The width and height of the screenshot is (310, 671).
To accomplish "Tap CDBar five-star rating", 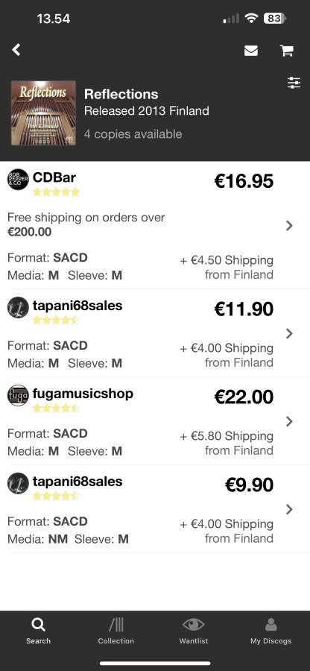I will [56, 192].
